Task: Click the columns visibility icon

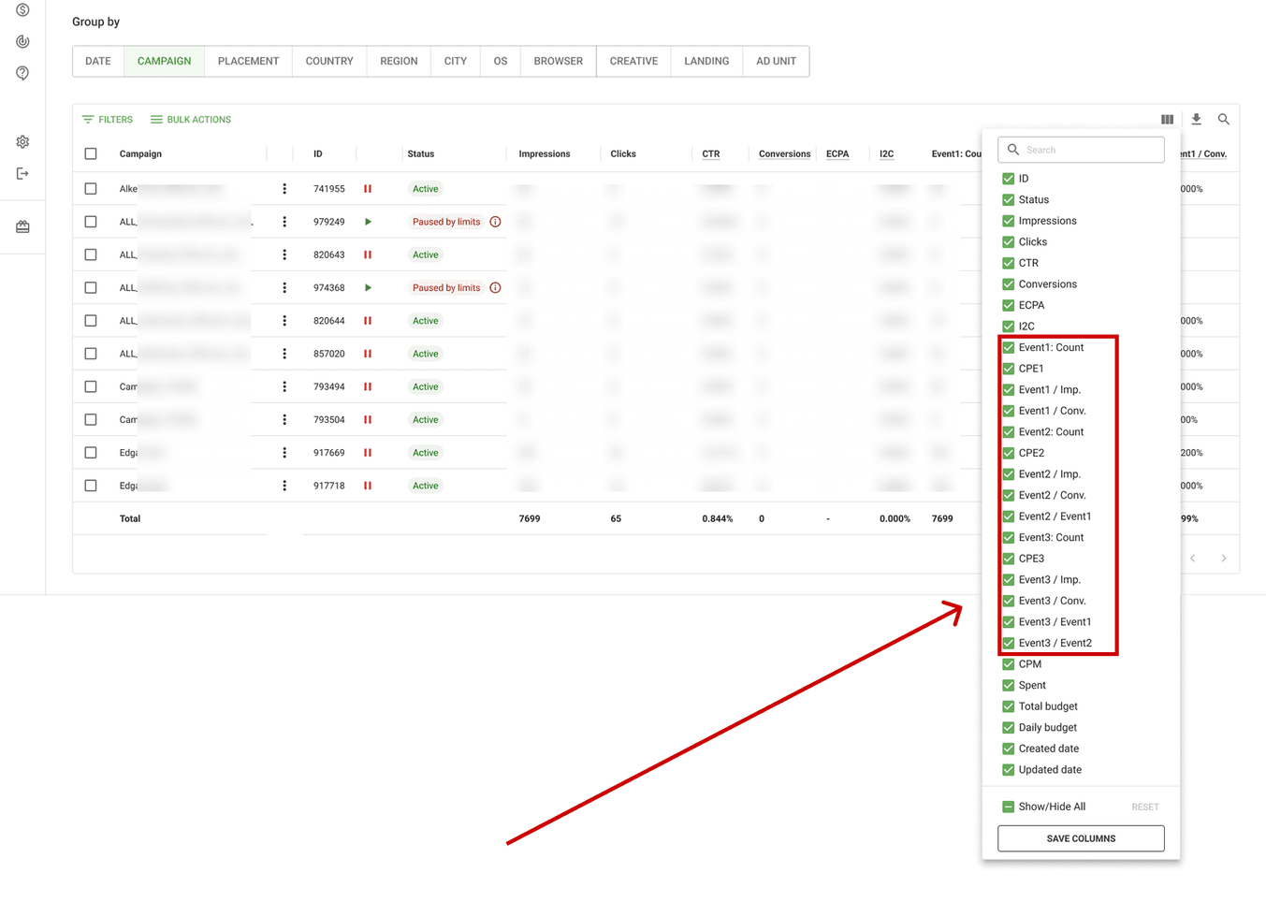Action: [x=1167, y=119]
